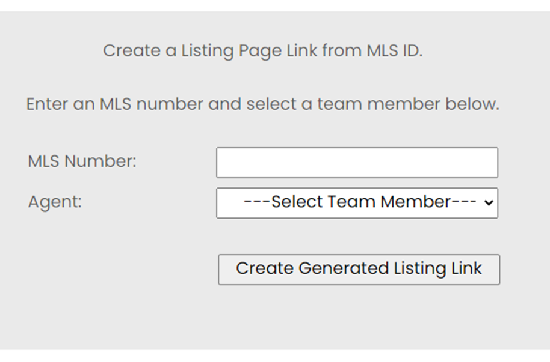Click the white MLS number box

pos(357,163)
